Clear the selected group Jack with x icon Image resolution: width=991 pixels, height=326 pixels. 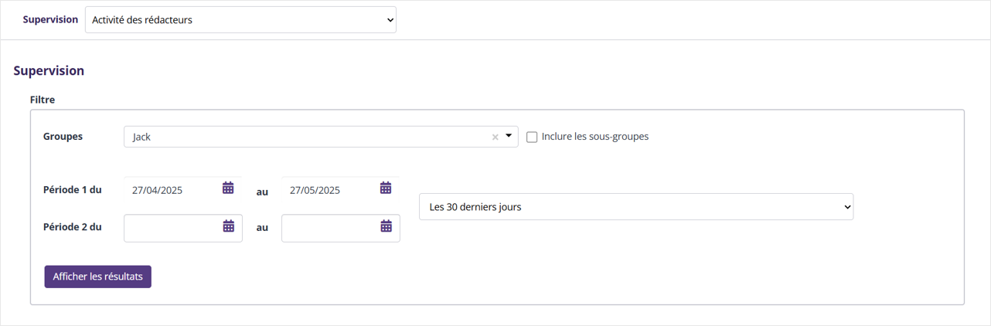[x=495, y=138]
